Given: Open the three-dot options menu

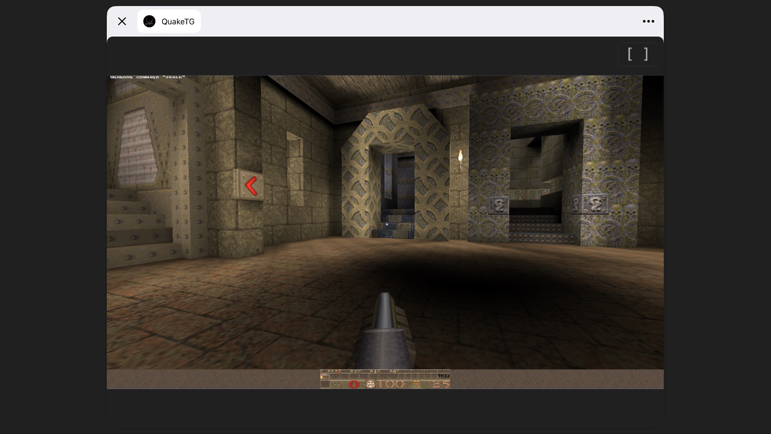Looking at the screenshot, I should pos(648,21).
